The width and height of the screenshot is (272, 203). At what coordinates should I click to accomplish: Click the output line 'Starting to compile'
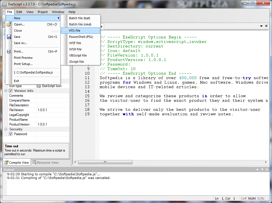pos(54,174)
